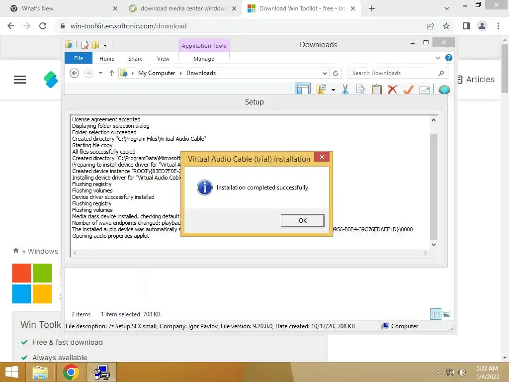Click My Computer in the address breadcrumb
This screenshot has height=382, width=509.
[x=157, y=73]
